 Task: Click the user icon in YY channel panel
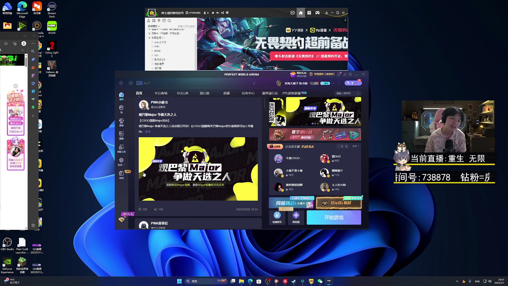click(149, 21)
